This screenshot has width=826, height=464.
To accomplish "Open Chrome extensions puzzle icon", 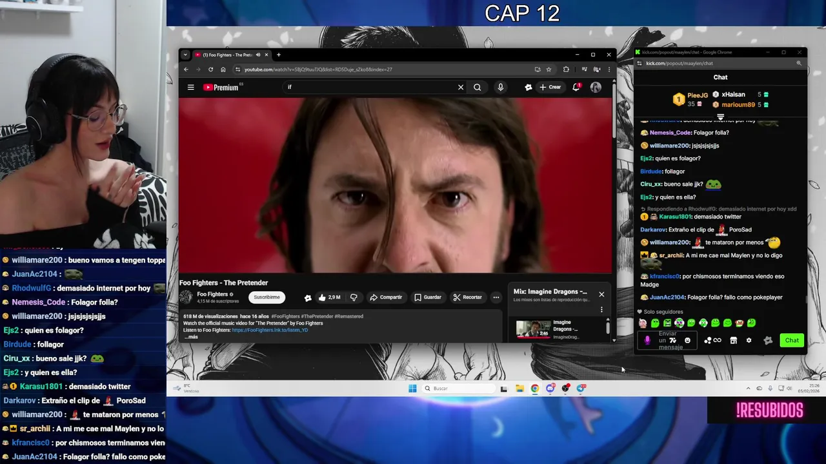I will 567,70.
